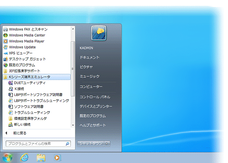
Task: Open Windows Explorer folder on taskbar
Action: pos(41,158)
